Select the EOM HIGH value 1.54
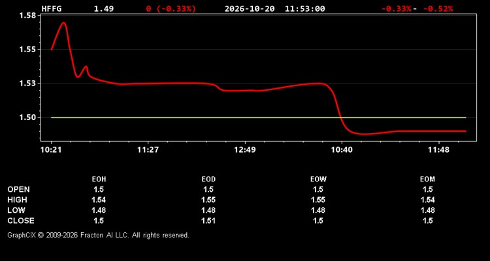This screenshot has height=261, width=490. pos(427,200)
